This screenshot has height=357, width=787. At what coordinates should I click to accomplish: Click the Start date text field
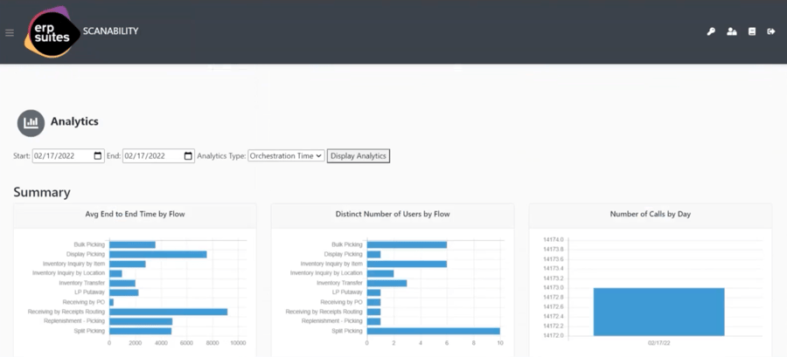[61, 156]
